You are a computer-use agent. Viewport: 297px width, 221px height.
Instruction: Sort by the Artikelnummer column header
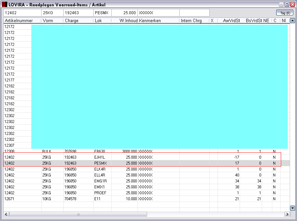pos(22,20)
